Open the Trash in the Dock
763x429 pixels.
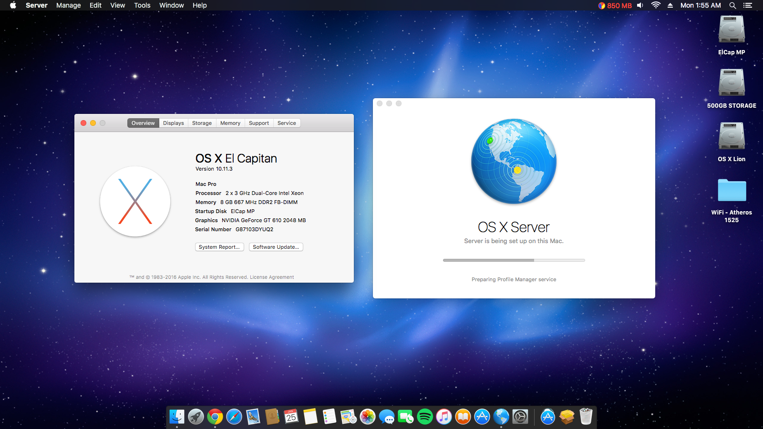(x=586, y=417)
